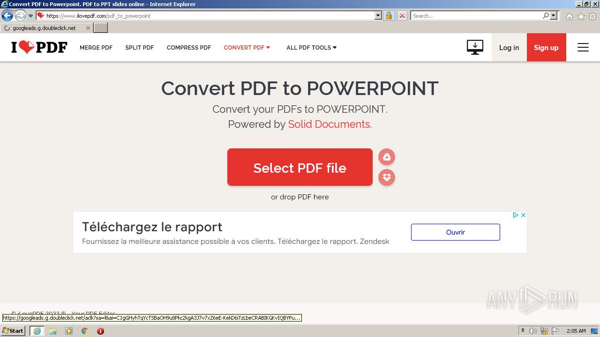Expand the ALL PDF TOOLS dropdown
The image size is (600, 337).
point(312,47)
